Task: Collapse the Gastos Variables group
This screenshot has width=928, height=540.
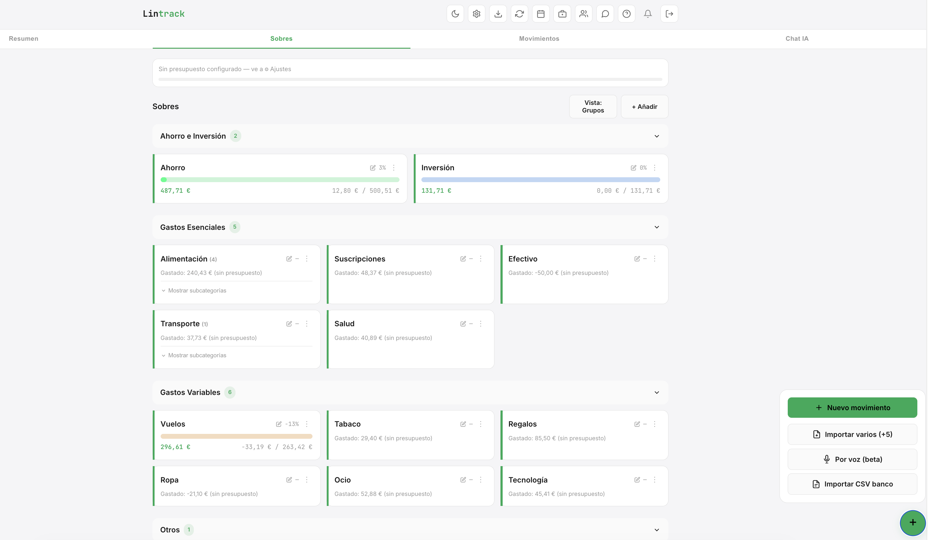Action: pos(657,393)
